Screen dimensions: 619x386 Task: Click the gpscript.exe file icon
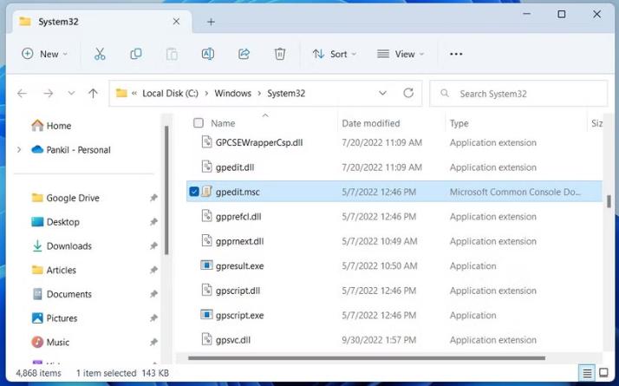[x=206, y=315]
